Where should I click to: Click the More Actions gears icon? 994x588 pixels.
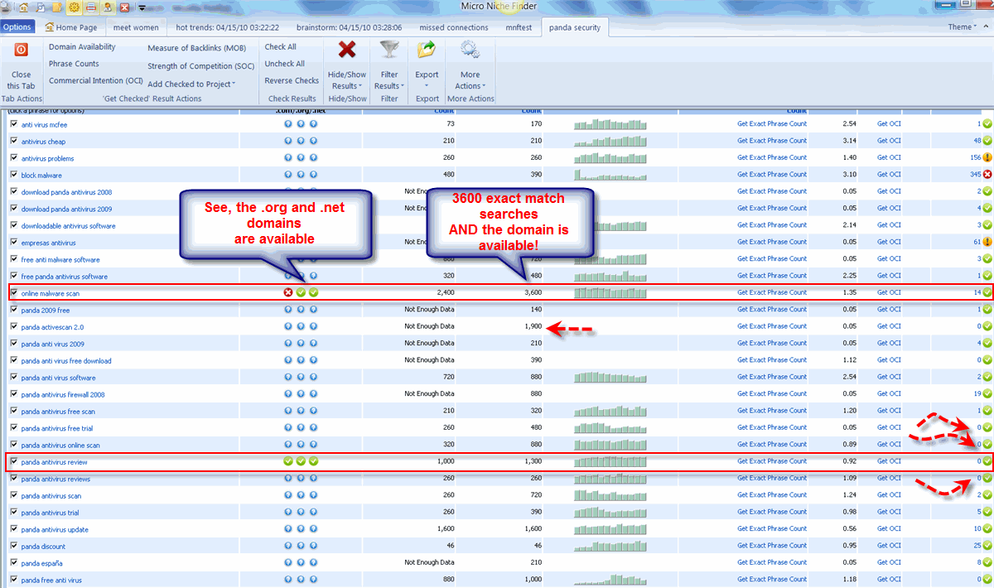[x=470, y=51]
